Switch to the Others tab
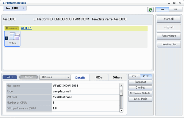This screenshot has height=118, width=184. pos(117,78)
